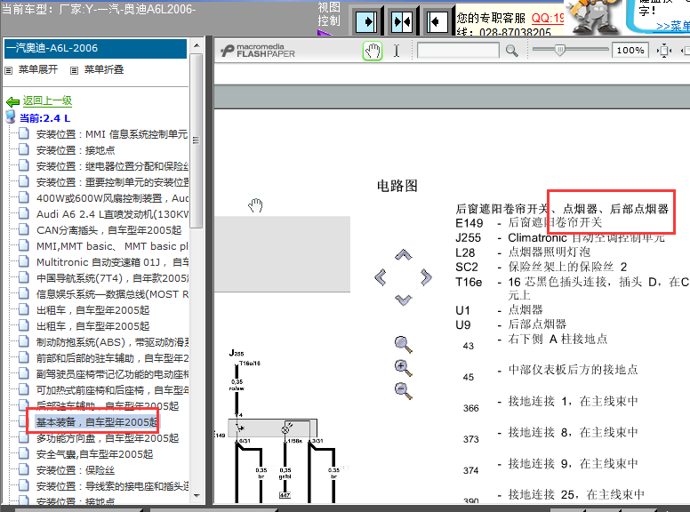Viewport: 690px width, 512px height.
Task: Open 前部和后部的驻车辅助 item
Action: 112,358
